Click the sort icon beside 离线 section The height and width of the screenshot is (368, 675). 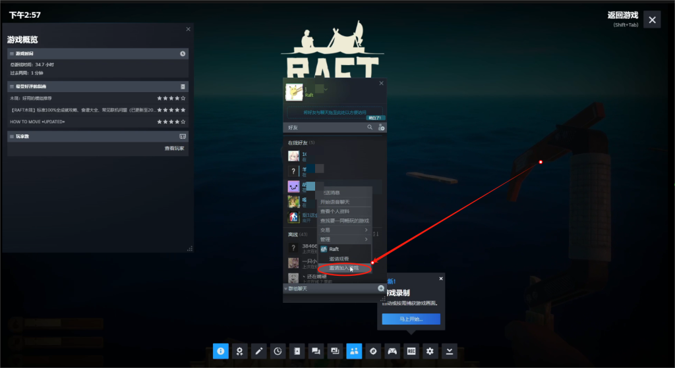(376, 234)
